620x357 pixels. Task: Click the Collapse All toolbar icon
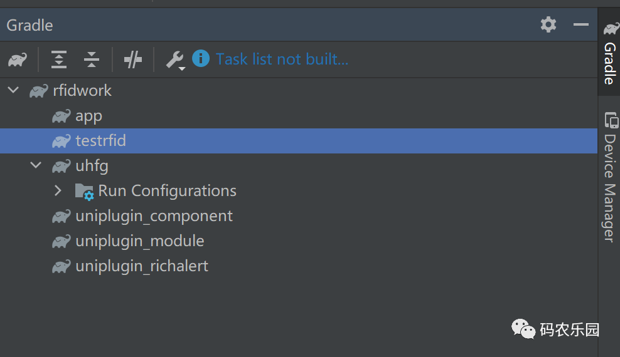[92, 59]
